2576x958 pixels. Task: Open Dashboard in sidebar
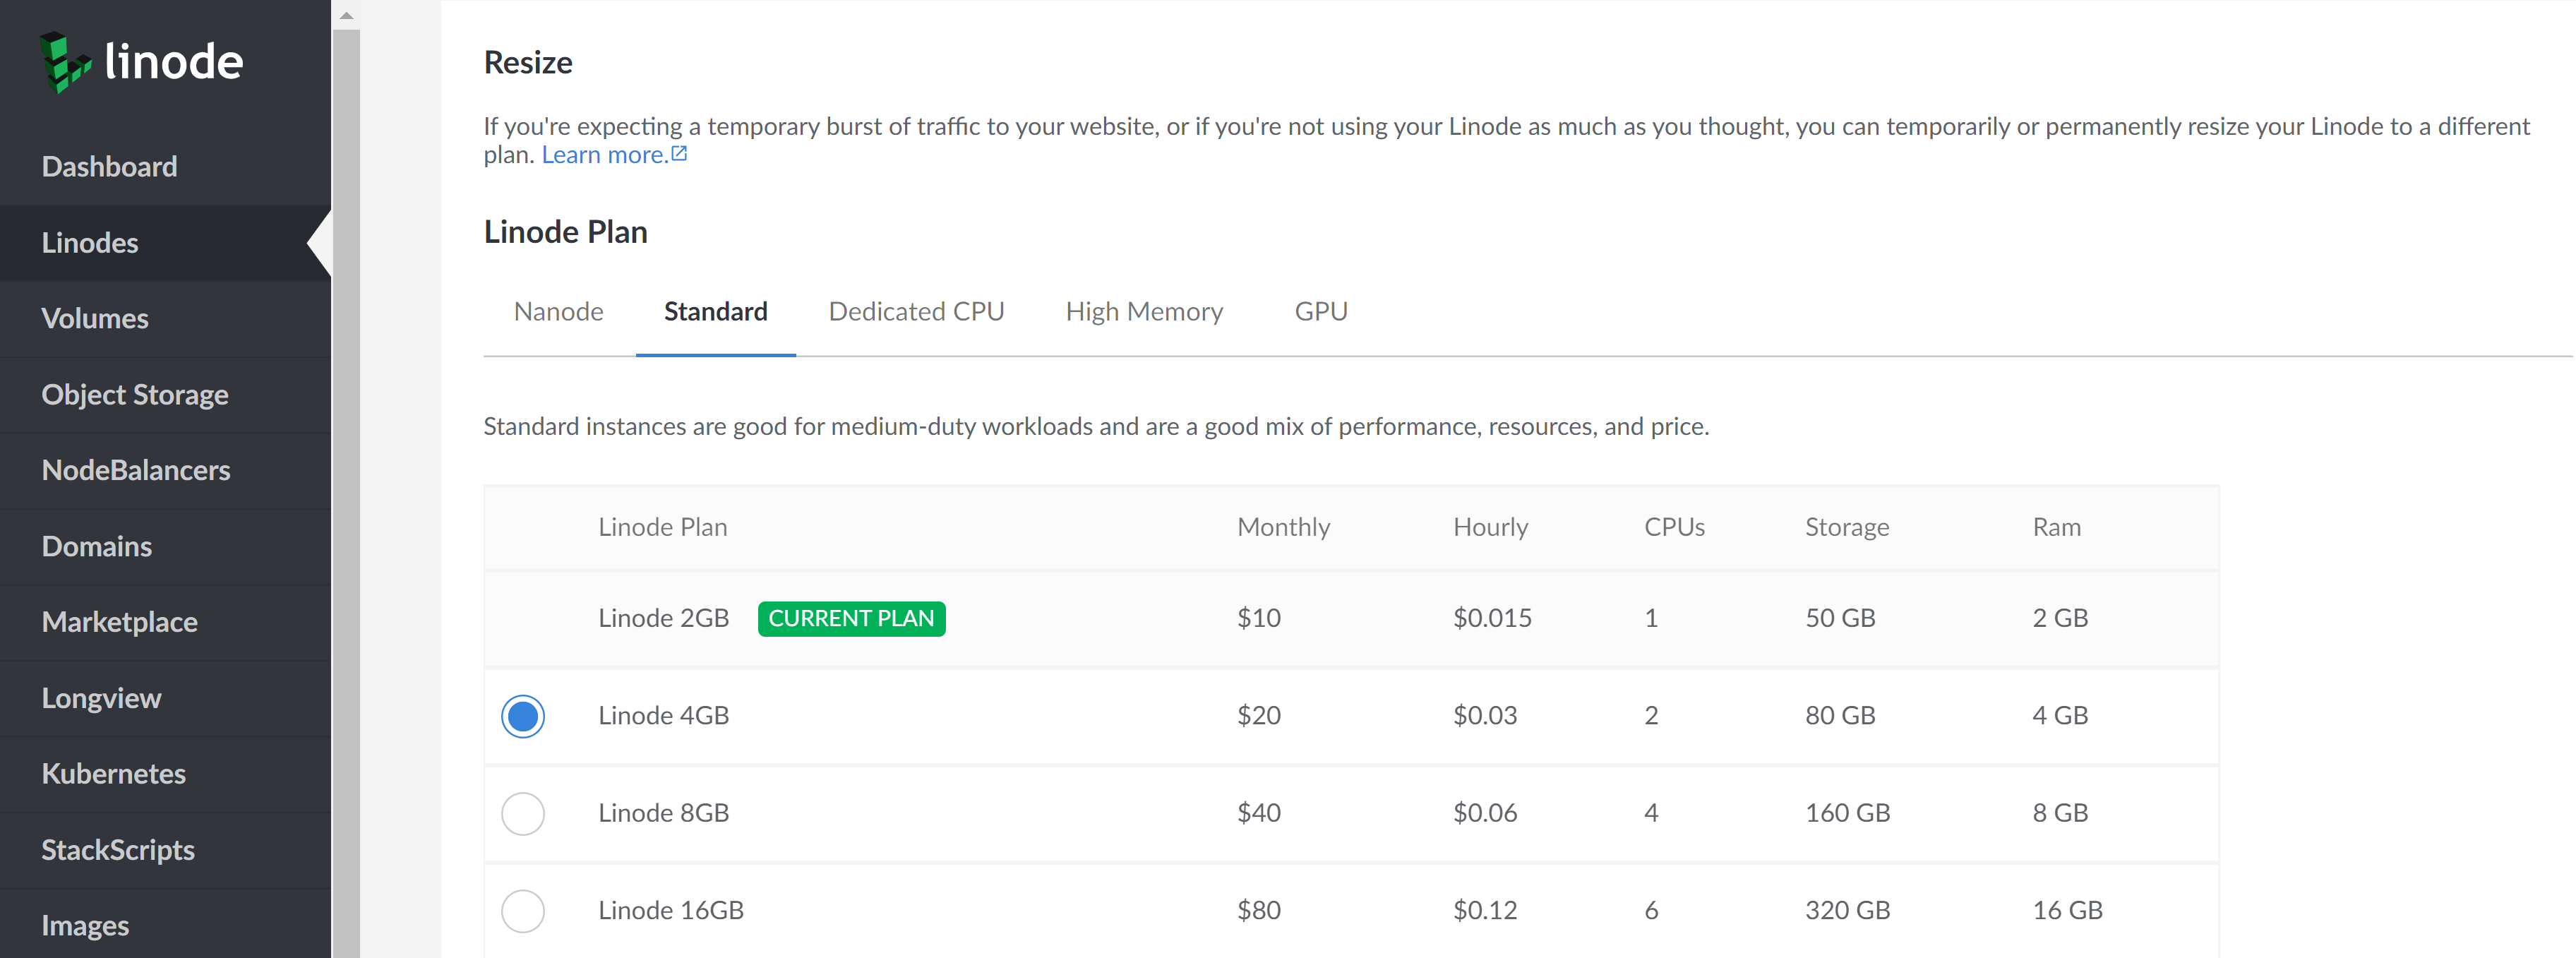(109, 166)
